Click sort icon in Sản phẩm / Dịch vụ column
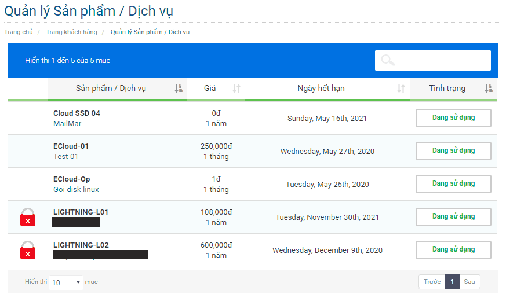Image resolution: width=506 pixels, height=306 pixels. click(x=179, y=89)
